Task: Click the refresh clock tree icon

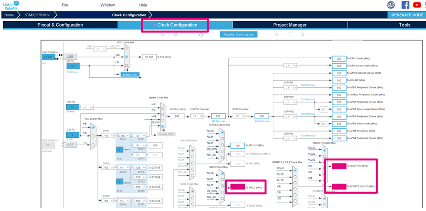Action: (201, 35)
